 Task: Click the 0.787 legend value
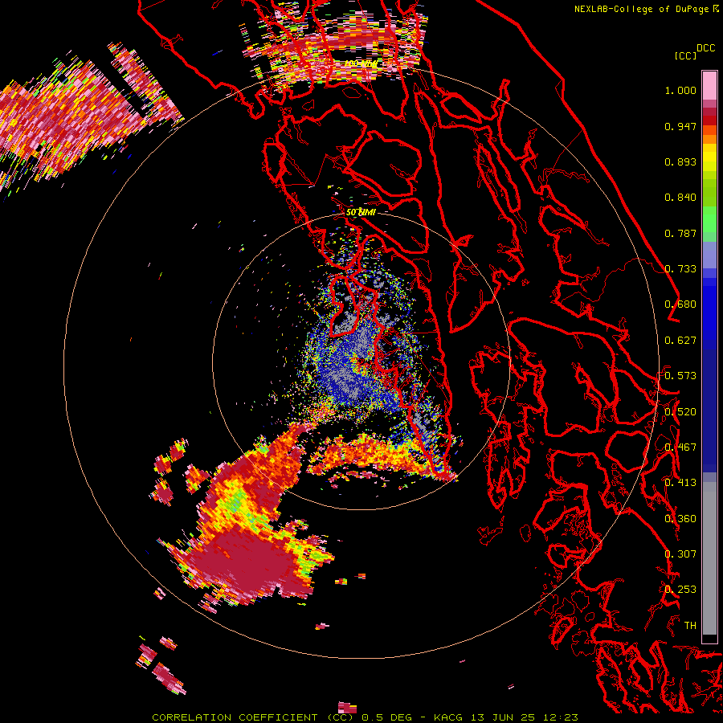coord(680,233)
